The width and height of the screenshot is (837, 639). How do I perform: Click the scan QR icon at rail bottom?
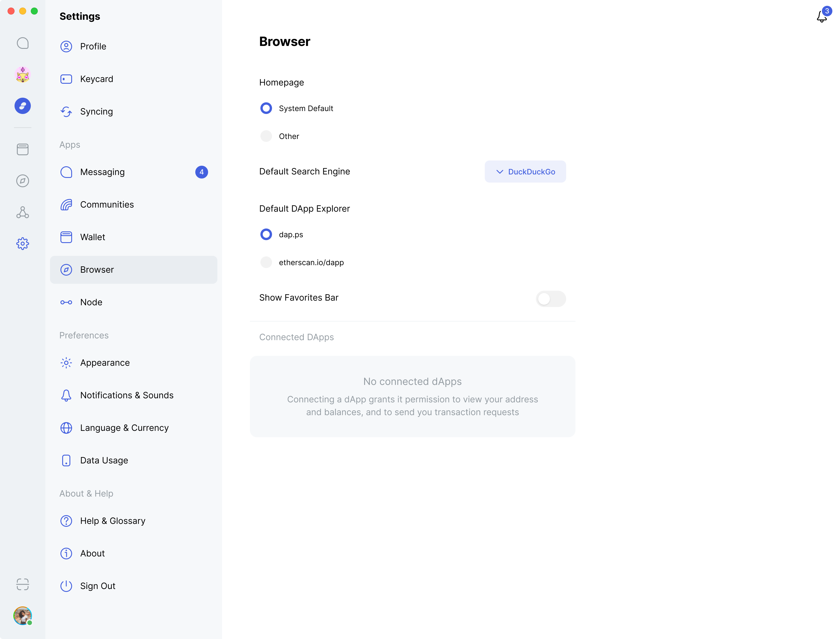[x=23, y=584]
